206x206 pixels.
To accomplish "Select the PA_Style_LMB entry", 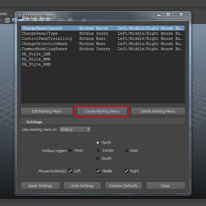I will [103, 54].
